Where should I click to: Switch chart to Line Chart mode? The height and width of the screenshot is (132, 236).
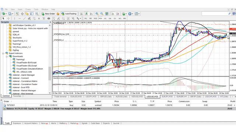pos(91,14)
